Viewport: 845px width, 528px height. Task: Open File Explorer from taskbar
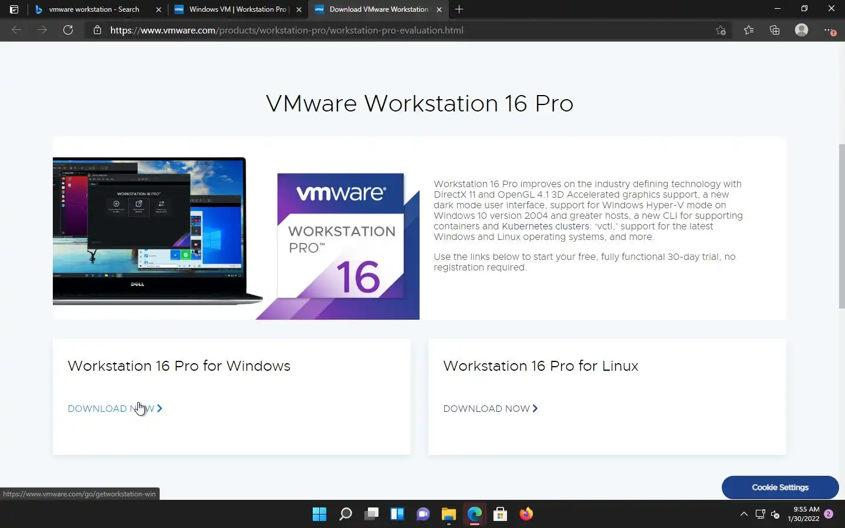click(x=449, y=514)
